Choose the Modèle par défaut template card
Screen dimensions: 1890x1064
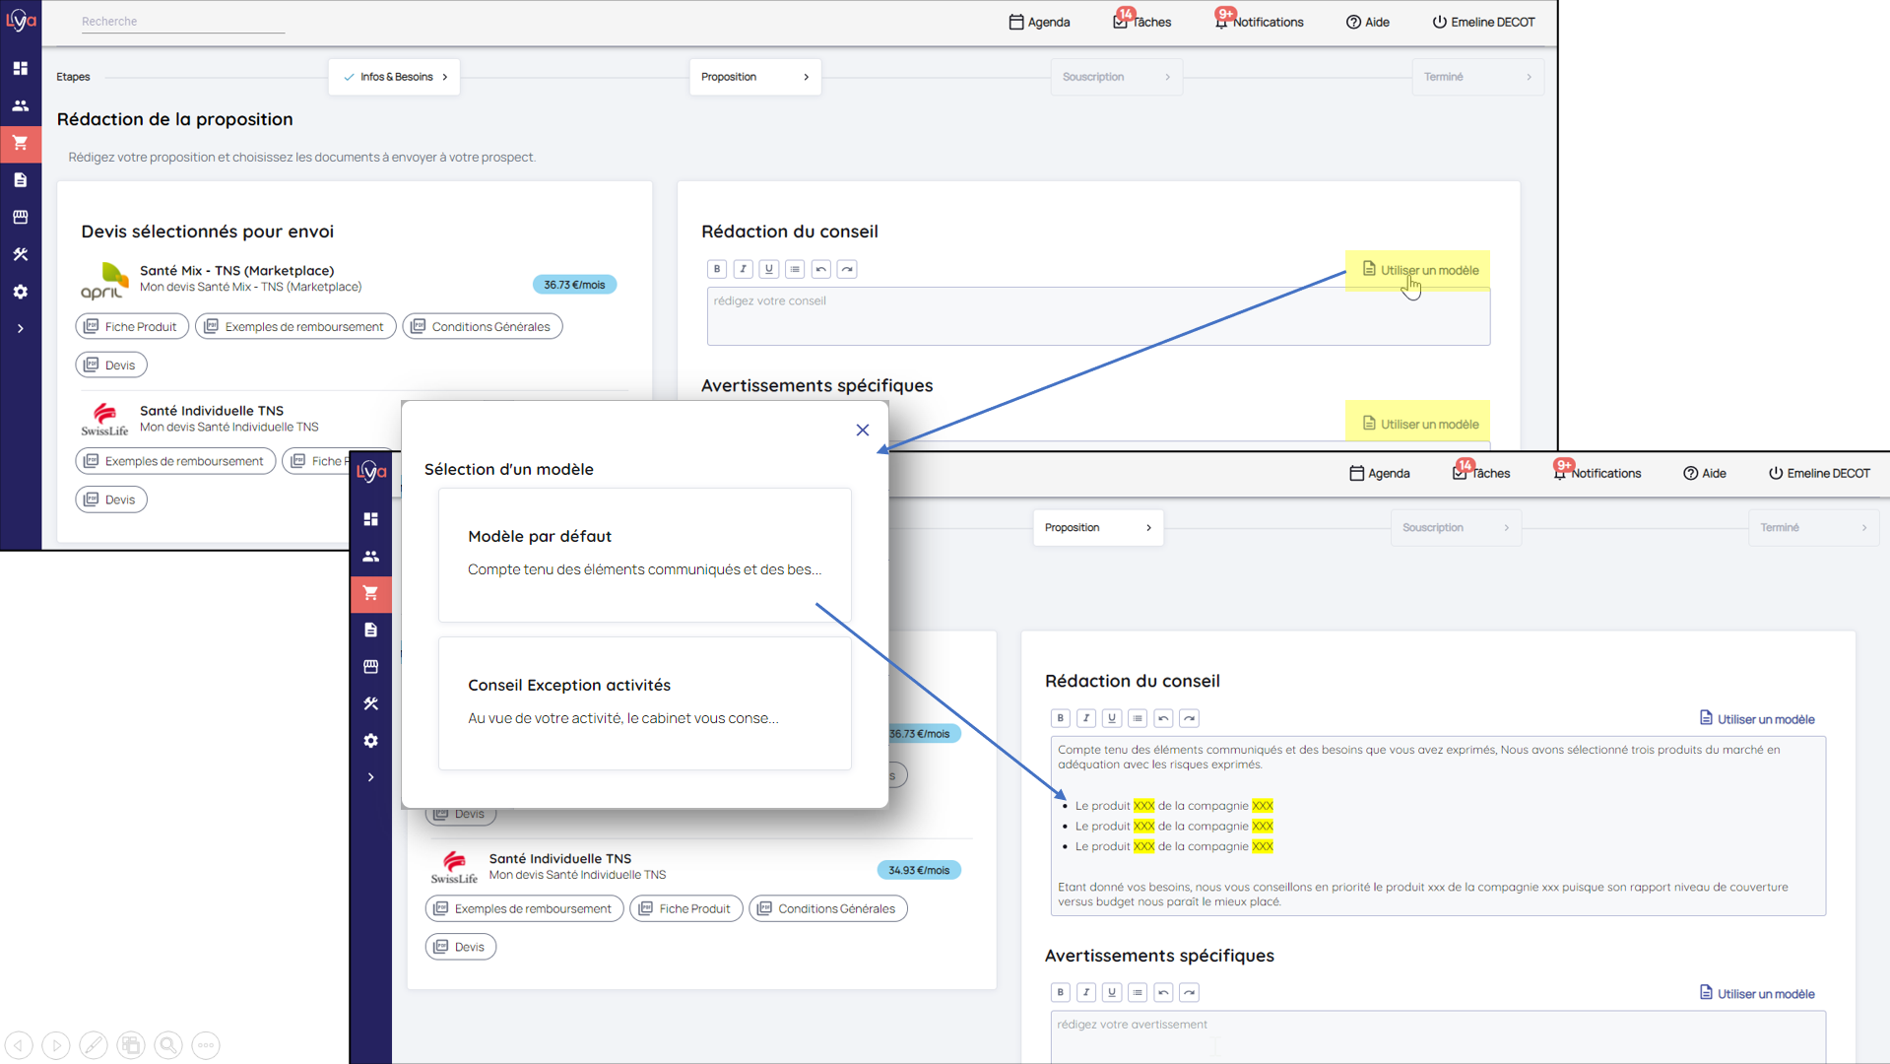click(x=644, y=554)
